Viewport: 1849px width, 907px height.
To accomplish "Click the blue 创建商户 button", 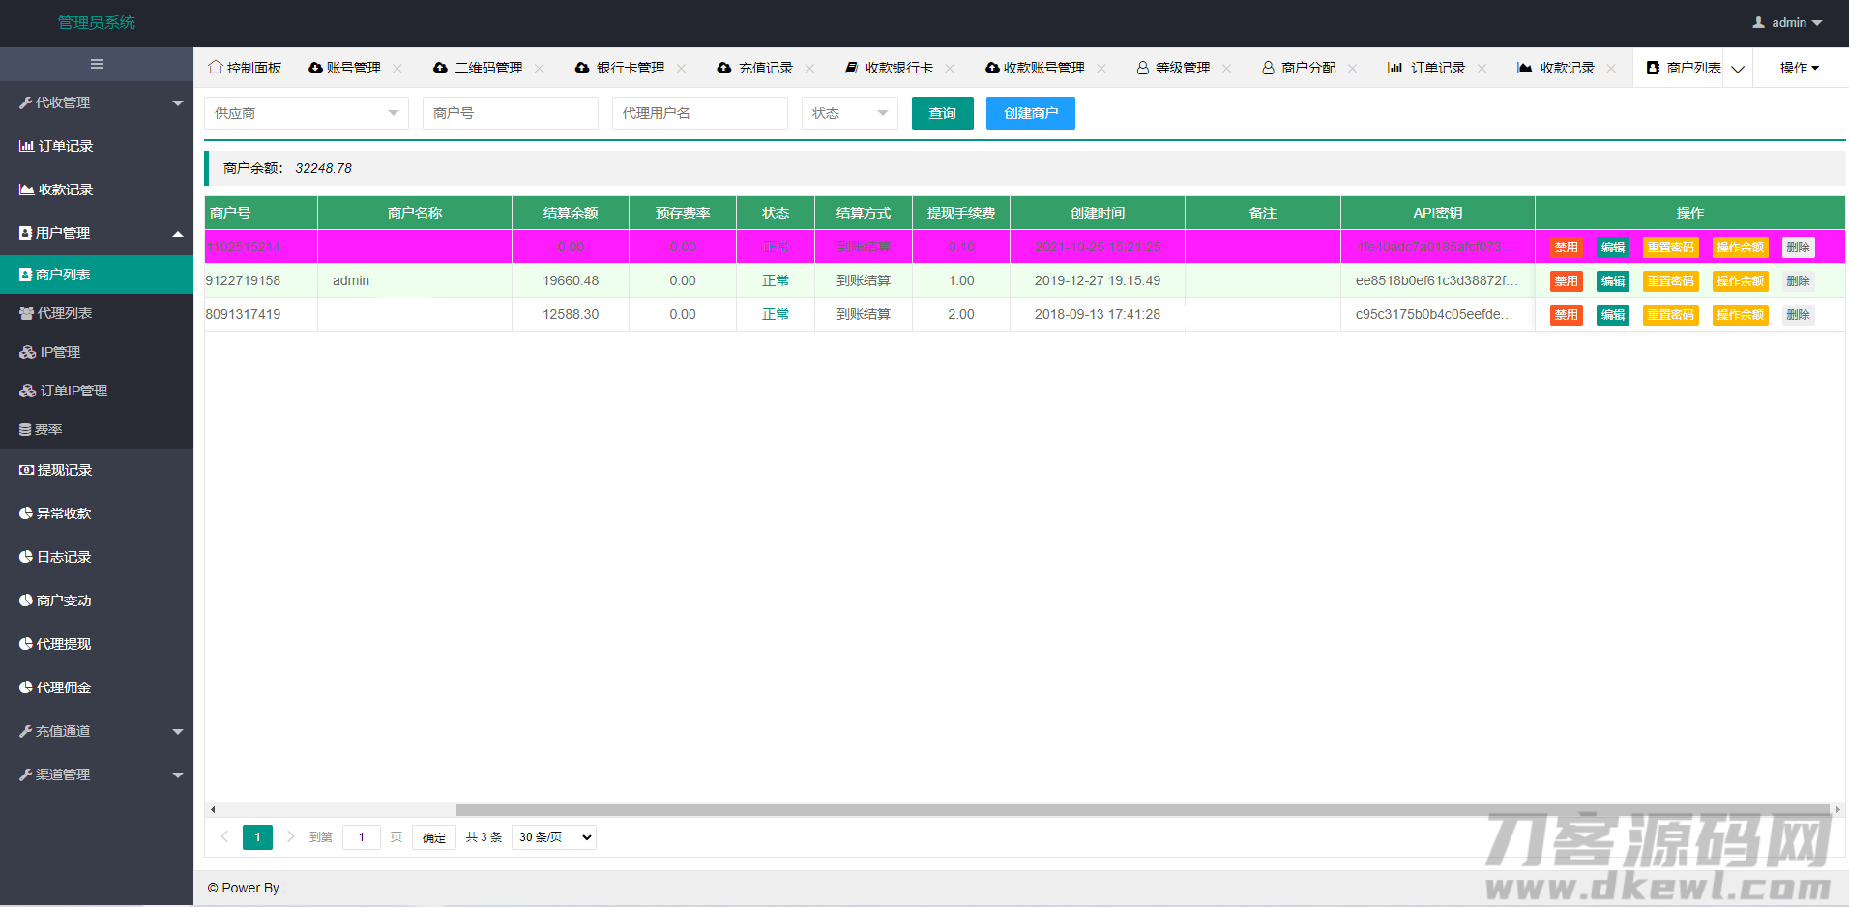I will (1030, 113).
